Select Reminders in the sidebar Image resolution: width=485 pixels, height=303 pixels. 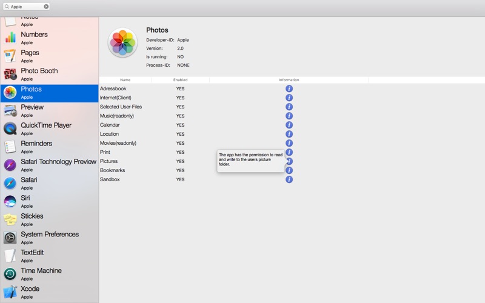point(50,147)
